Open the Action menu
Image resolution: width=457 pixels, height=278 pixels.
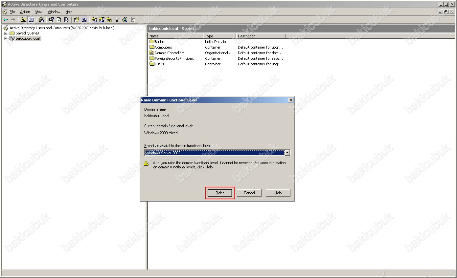coord(25,12)
